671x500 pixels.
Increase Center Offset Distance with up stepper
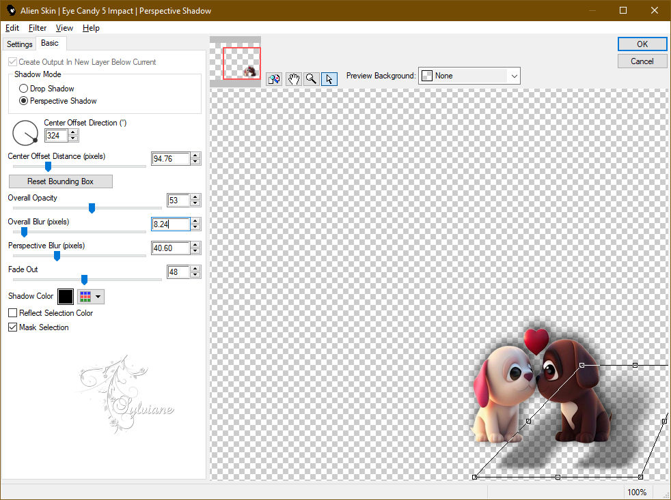click(x=195, y=156)
